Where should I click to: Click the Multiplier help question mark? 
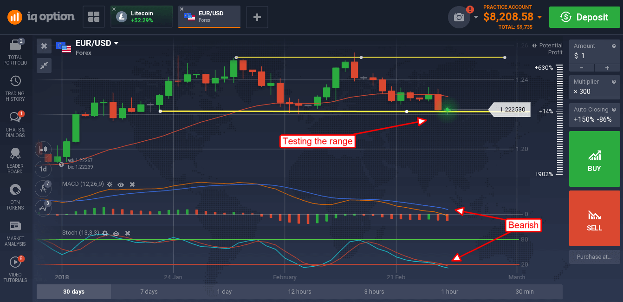(614, 81)
